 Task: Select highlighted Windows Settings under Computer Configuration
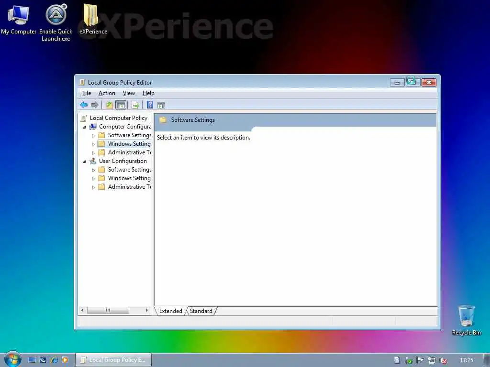coord(129,144)
